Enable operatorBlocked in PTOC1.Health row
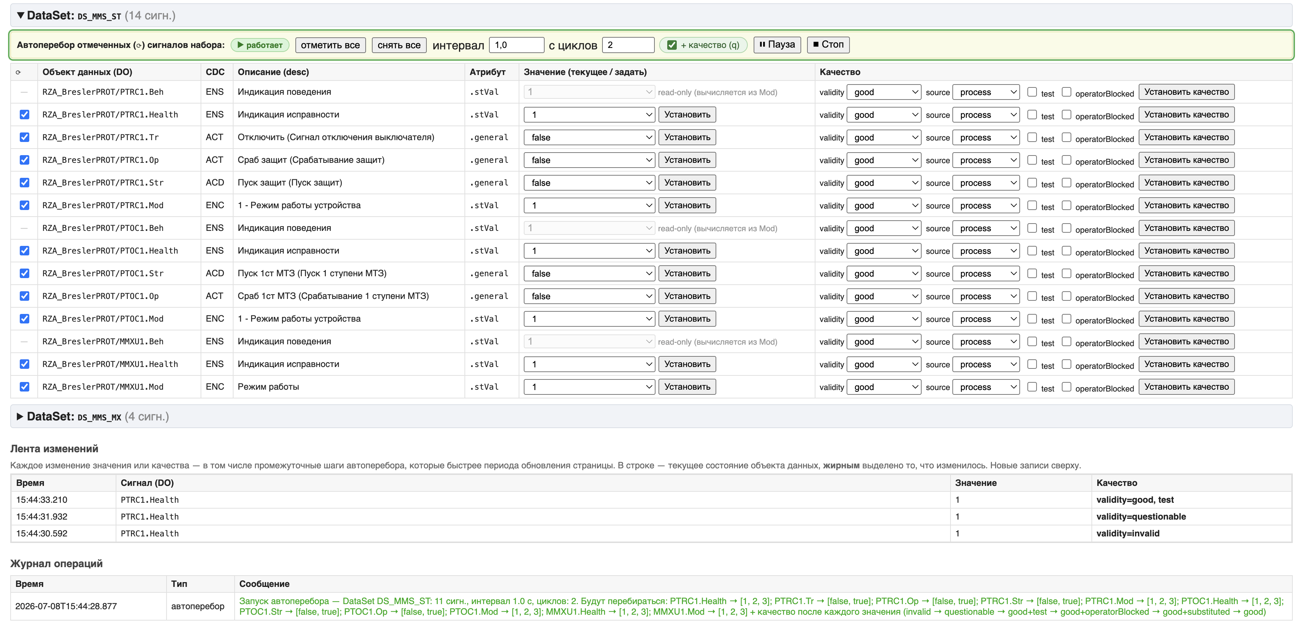The width and height of the screenshot is (1303, 633). tap(1066, 250)
